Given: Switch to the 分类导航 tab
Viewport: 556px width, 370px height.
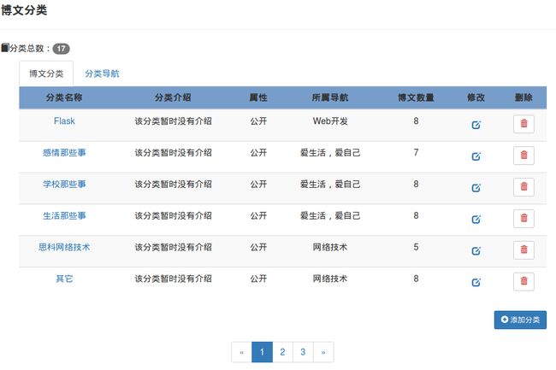Looking at the screenshot, I should pos(102,74).
